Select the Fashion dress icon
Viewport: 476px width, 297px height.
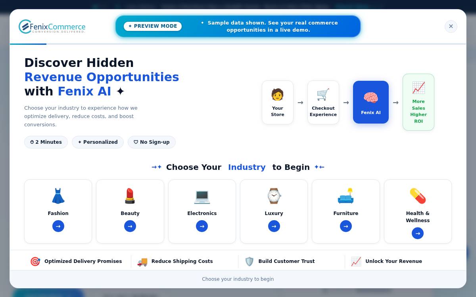pos(58,196)
